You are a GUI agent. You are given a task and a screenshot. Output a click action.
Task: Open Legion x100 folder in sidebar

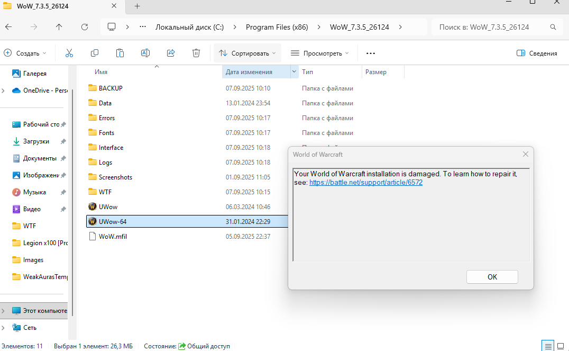40,242
